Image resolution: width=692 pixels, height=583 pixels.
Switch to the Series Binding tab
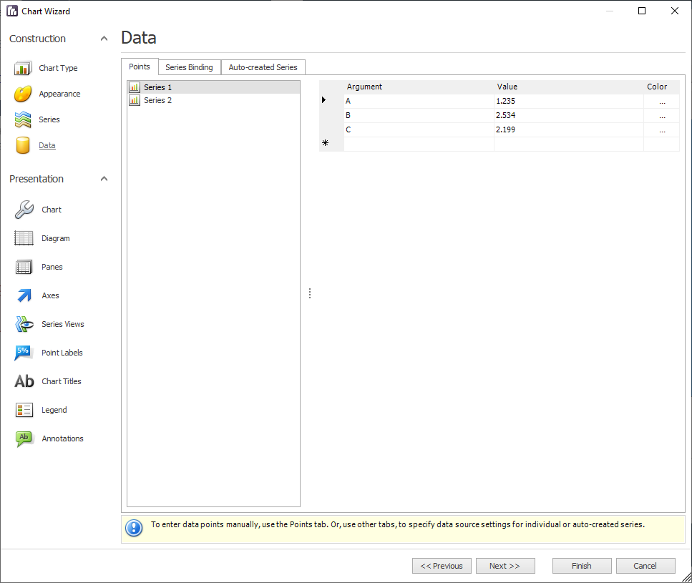click(189, 67)
